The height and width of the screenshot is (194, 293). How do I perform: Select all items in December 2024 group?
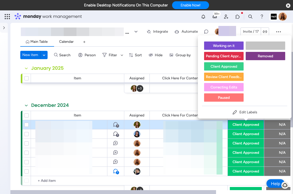pos(27,115)
